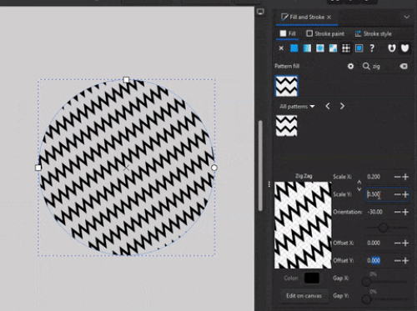Click the Scale Y value field
The image size is (417, 311).
coord(379,194)
